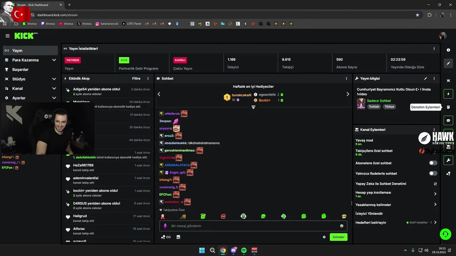This screenshot has width=456, height=256.
Task: Open a new browser tab
Action: [x=69, y=5]
